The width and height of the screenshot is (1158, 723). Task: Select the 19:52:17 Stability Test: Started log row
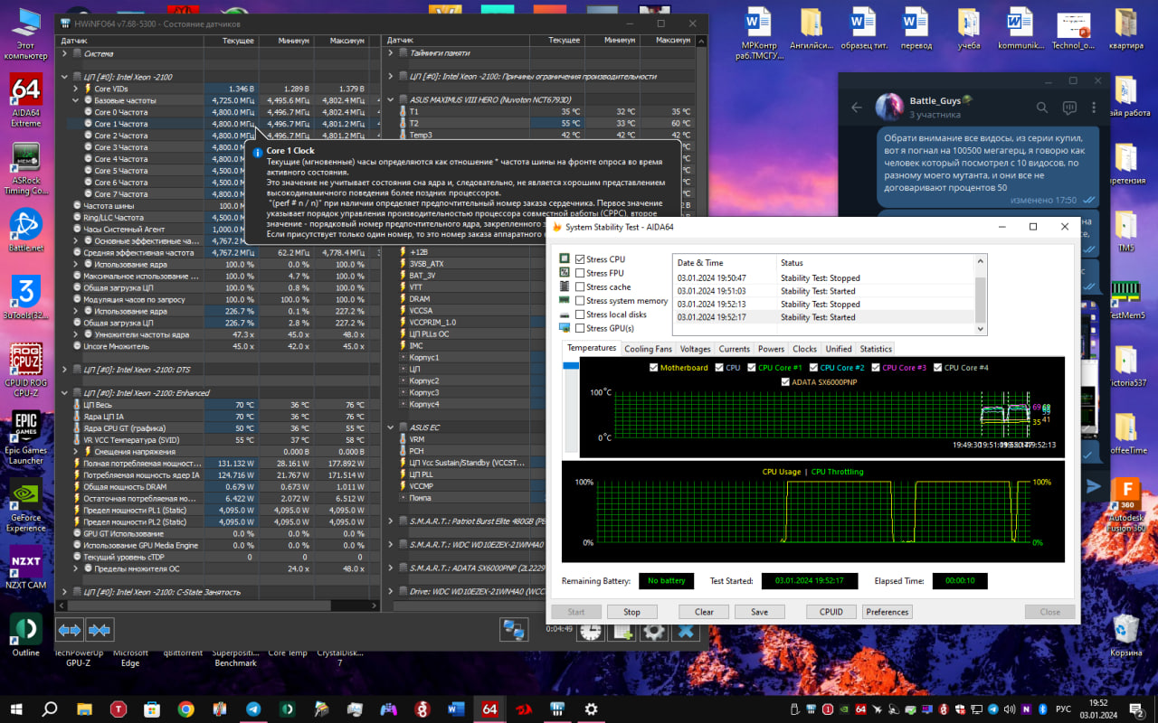[x=822, y=317]
